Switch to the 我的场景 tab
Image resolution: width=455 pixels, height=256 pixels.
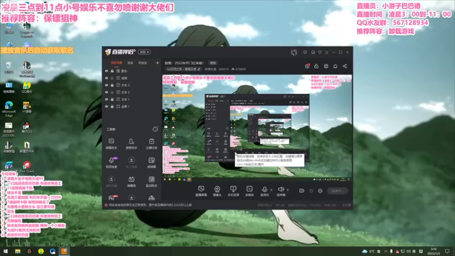117,63
